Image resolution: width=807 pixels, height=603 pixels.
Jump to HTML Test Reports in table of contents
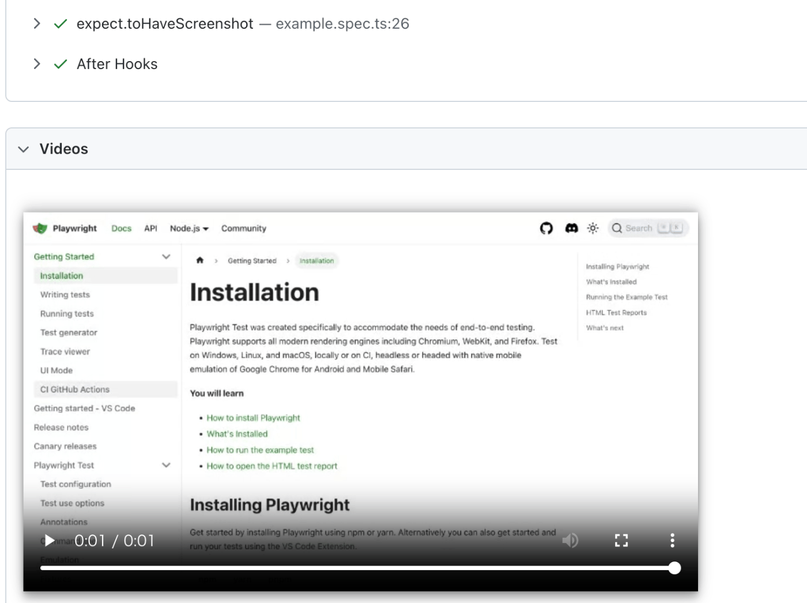(x=616, y=313)
